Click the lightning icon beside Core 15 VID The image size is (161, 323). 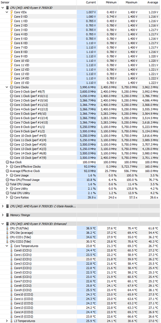click(x=12, y=83)
